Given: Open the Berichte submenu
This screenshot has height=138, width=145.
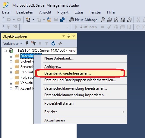Looking at the screenshot, I should [x=80, y=112].
